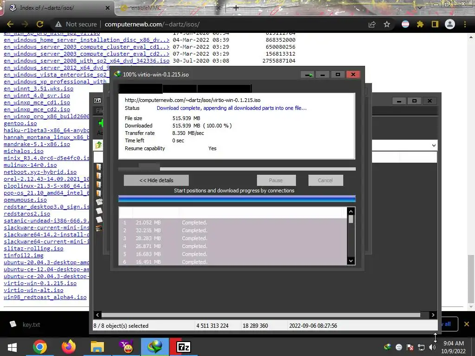Close the Index of /~dartz/isos/ tab
This screenshot has height=356, width=475.
click(x=108, y=8)
